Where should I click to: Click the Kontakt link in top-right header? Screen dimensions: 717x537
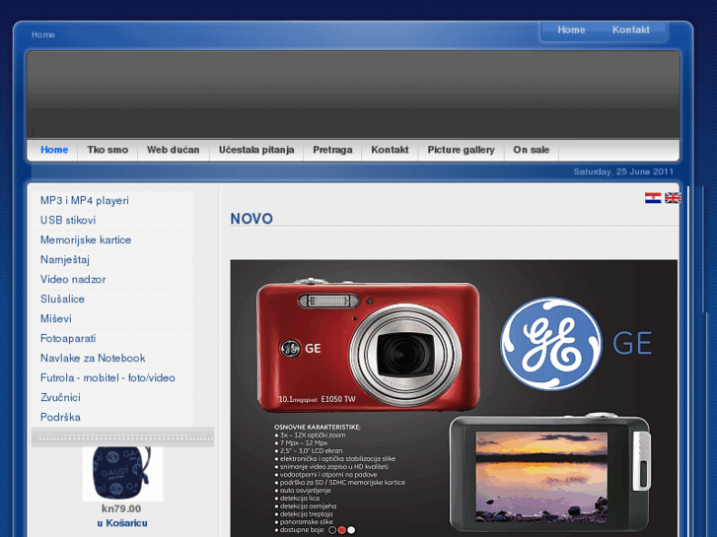[x=630, y=30]
